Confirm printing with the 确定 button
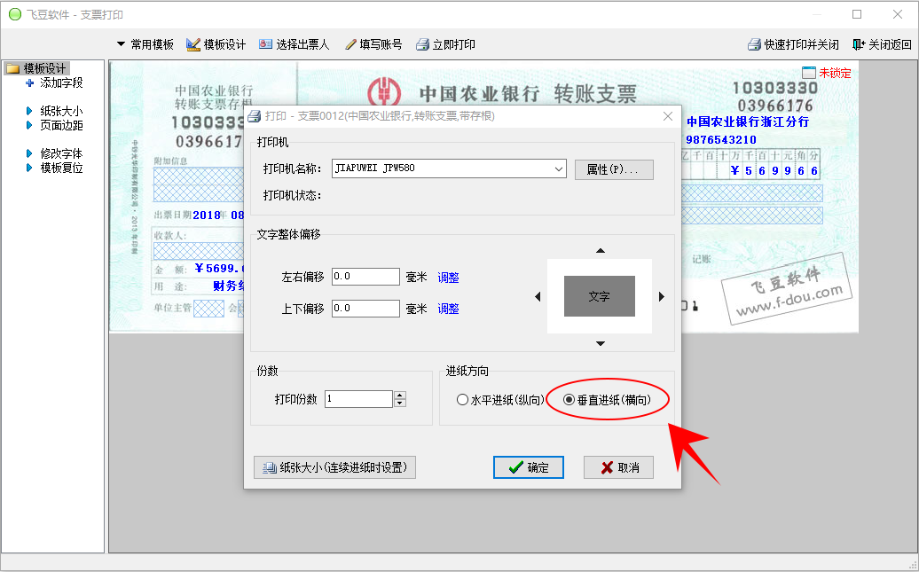The width and height of the screenshot is (919, 572). click(529, 467)
